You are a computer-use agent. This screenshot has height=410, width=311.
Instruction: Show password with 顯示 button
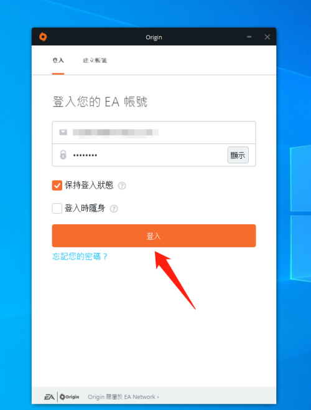point(238,155)
